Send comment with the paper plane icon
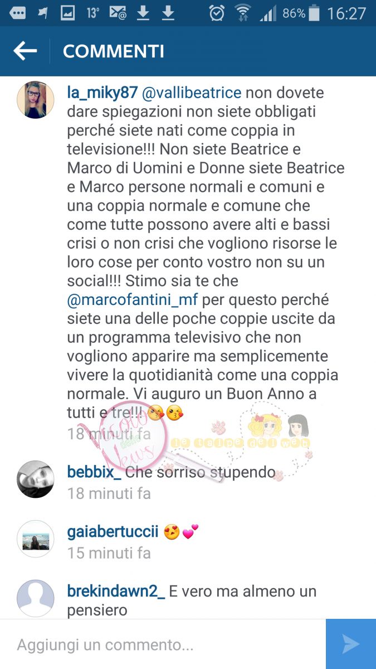The image size is (376, 669). [x=351, y=644]
